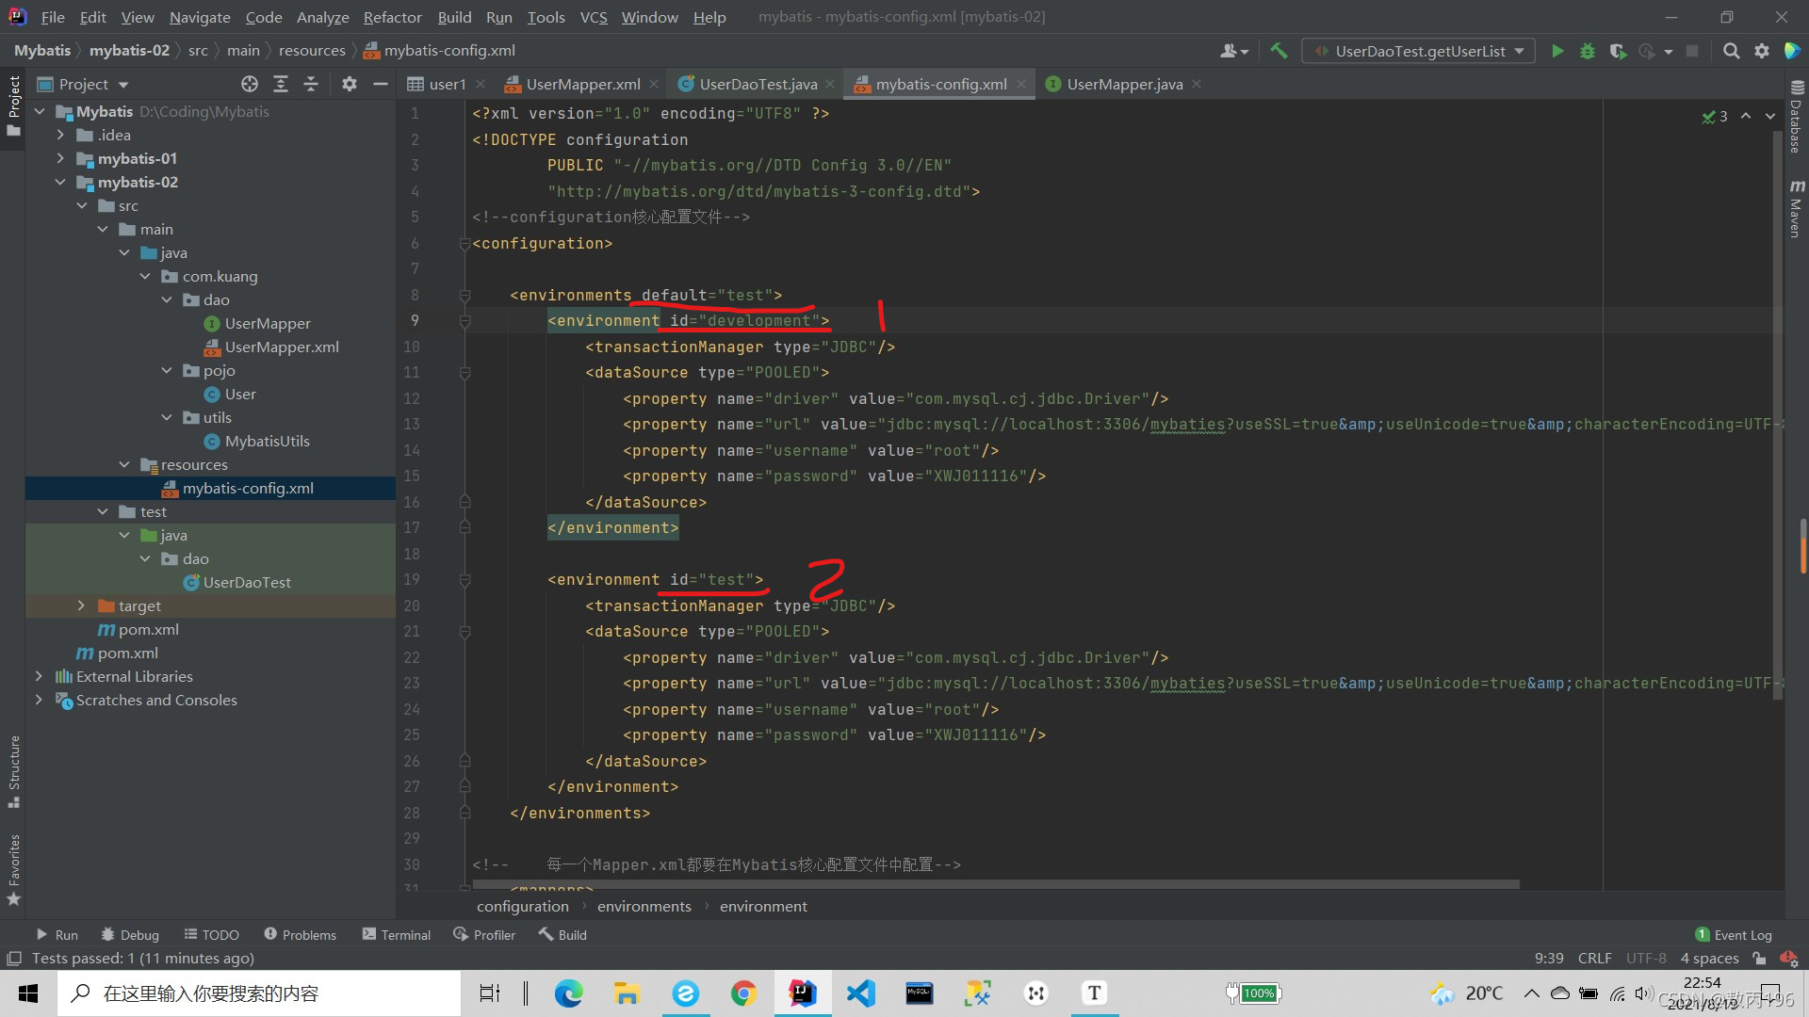Screen dimensions: 1809x1017
Task: Open Visual Studio Code from the taskbar
Action: (861, 993)
